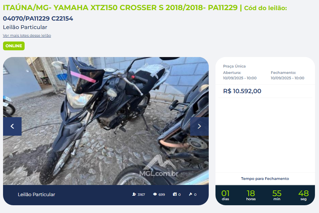Click the registered users icon showing 3167
319x213 pixels.
click(x=134, y=194)
